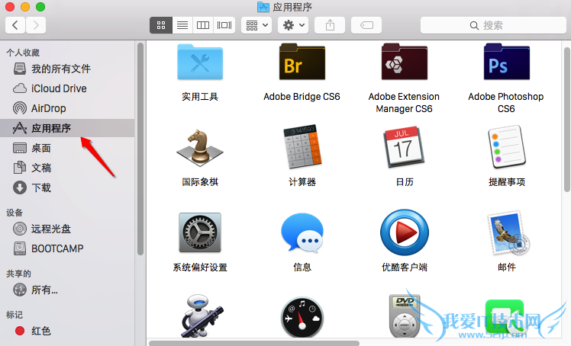The image size is (571, 346).
Task: Select the 国际象棋 chess app icon
Action: (200, 148)
